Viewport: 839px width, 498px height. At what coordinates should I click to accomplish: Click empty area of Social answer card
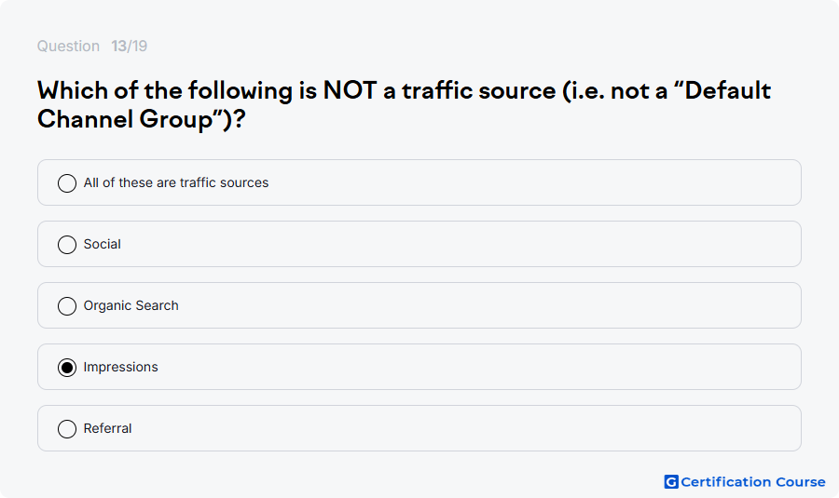(x=461, y=244)
